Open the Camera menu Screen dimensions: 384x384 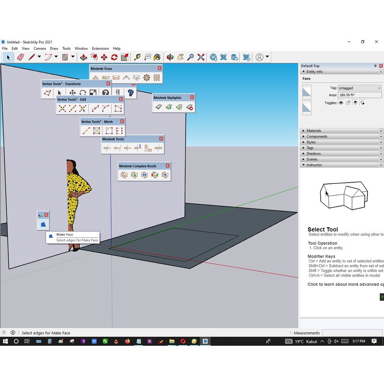[x=39, y=48]
